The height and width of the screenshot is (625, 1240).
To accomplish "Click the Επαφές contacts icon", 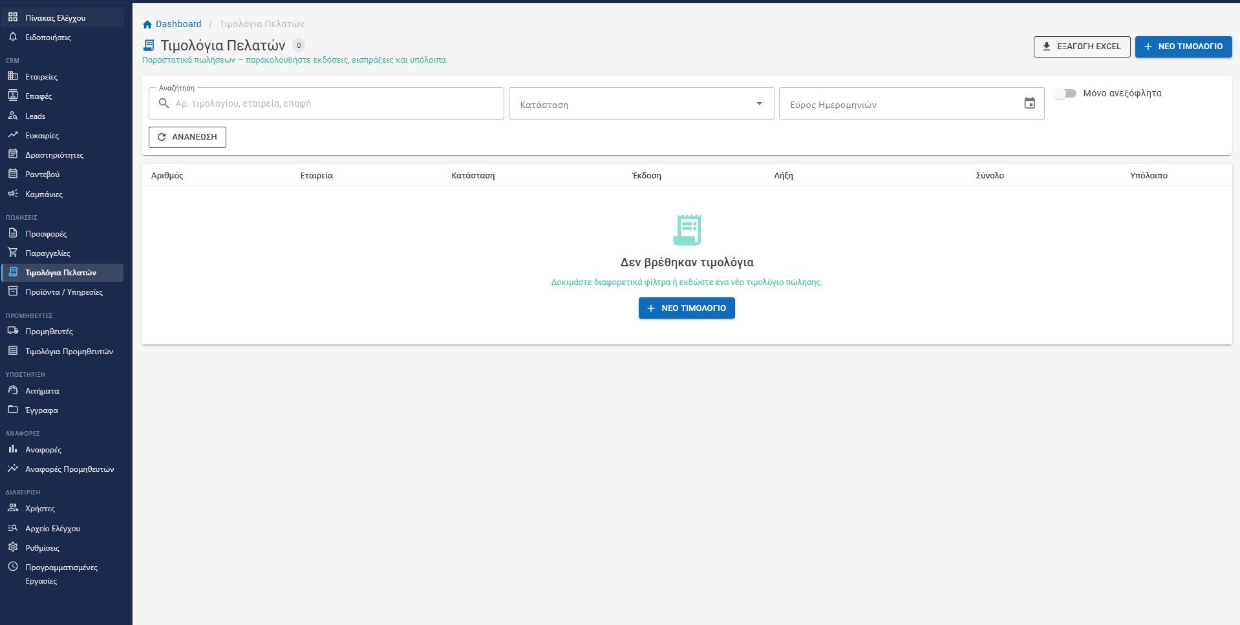I will 13,96.
